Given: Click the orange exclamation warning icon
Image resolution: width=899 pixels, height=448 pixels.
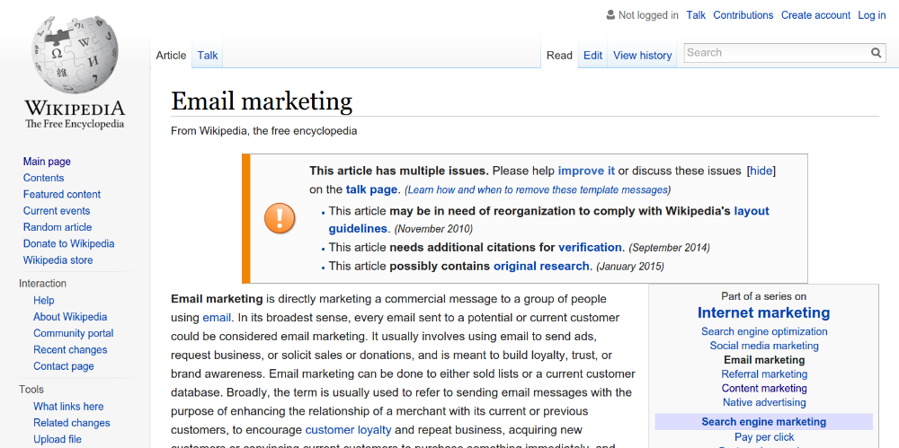Looking at the screenshot, I should [x=279, y=218].
